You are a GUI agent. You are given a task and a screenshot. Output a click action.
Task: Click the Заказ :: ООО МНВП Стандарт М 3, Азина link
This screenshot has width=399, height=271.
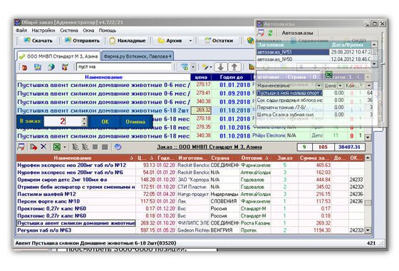point(209,147)
